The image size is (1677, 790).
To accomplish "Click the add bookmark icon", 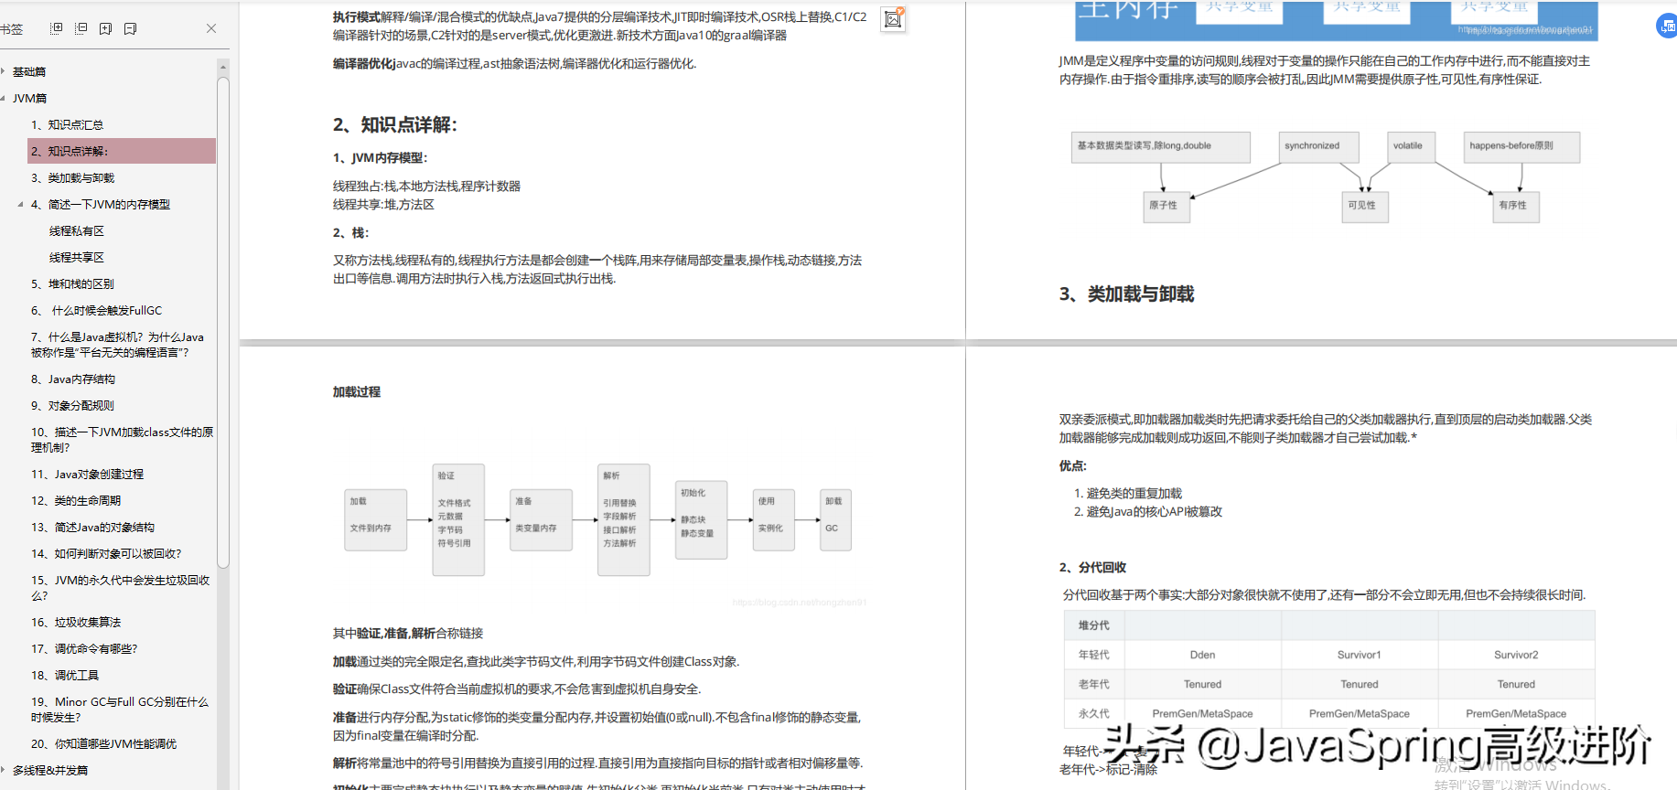I will point(105,28).
